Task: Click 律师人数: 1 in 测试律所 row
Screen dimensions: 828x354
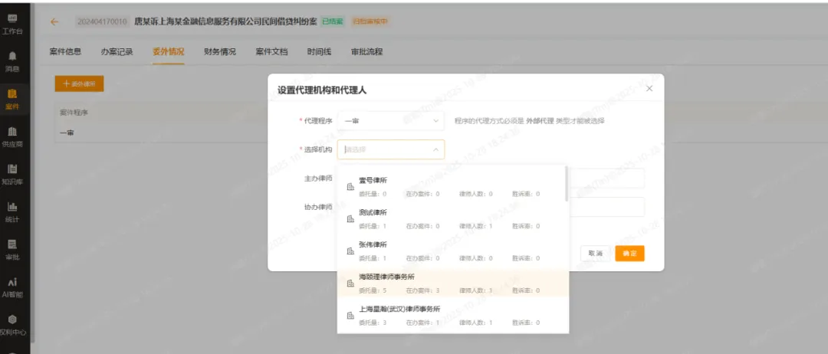Action: tap(476, 226)
